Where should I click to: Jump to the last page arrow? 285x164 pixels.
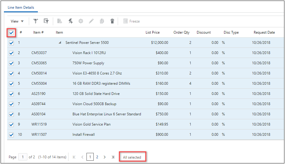(113, 157)
